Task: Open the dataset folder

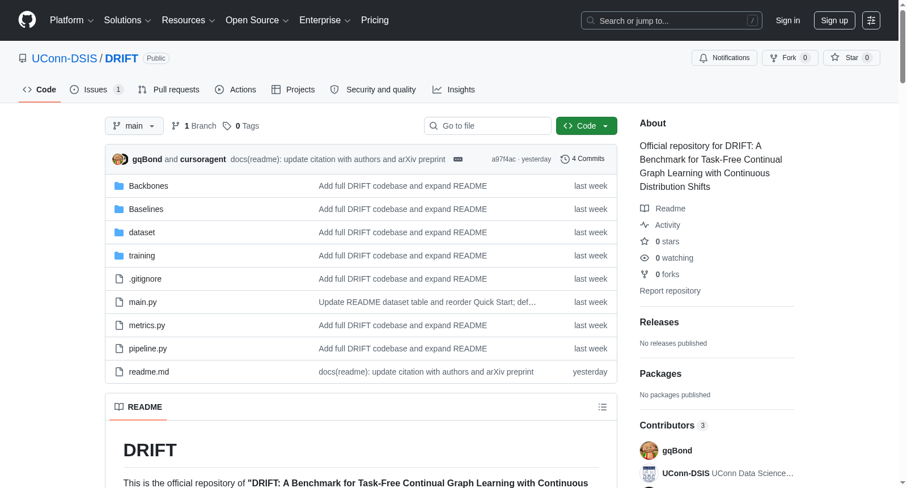Action: click(x=142, y=232)
